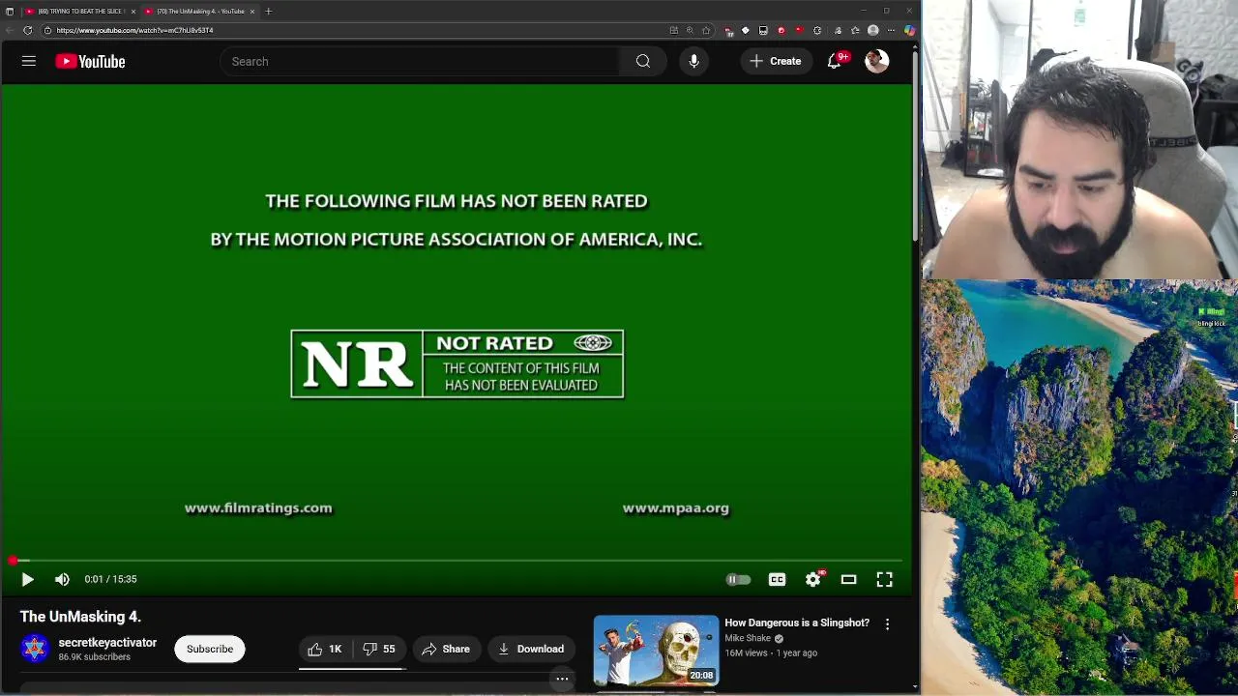This screenshot has width=1238, height=696.
Task: Click the magnifier search button
Action: point(643,61)
